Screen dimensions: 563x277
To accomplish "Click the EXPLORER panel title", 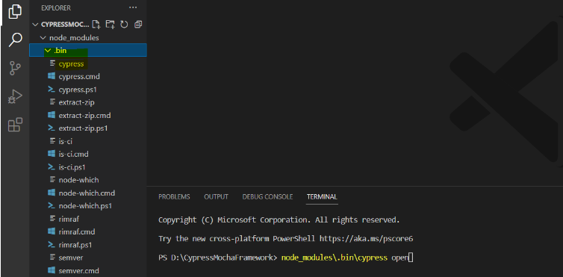I will pyautogui.click(x=56, y=8).
